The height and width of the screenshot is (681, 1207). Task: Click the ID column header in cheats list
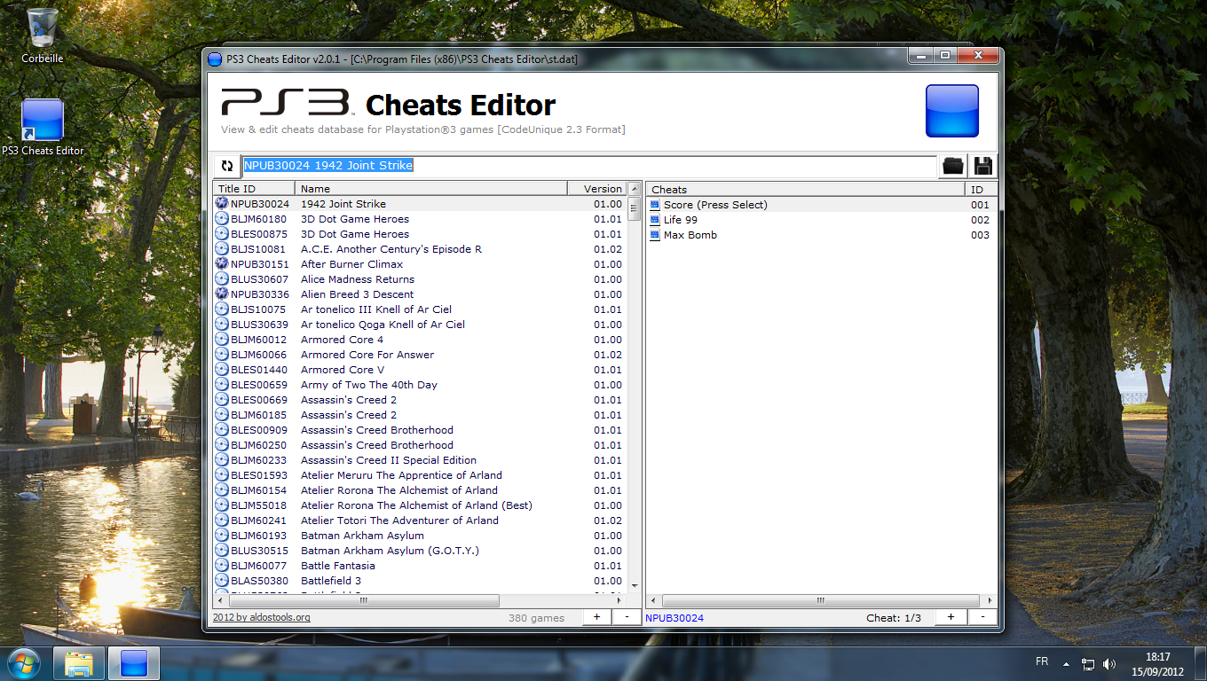click(x=981, y=189)
